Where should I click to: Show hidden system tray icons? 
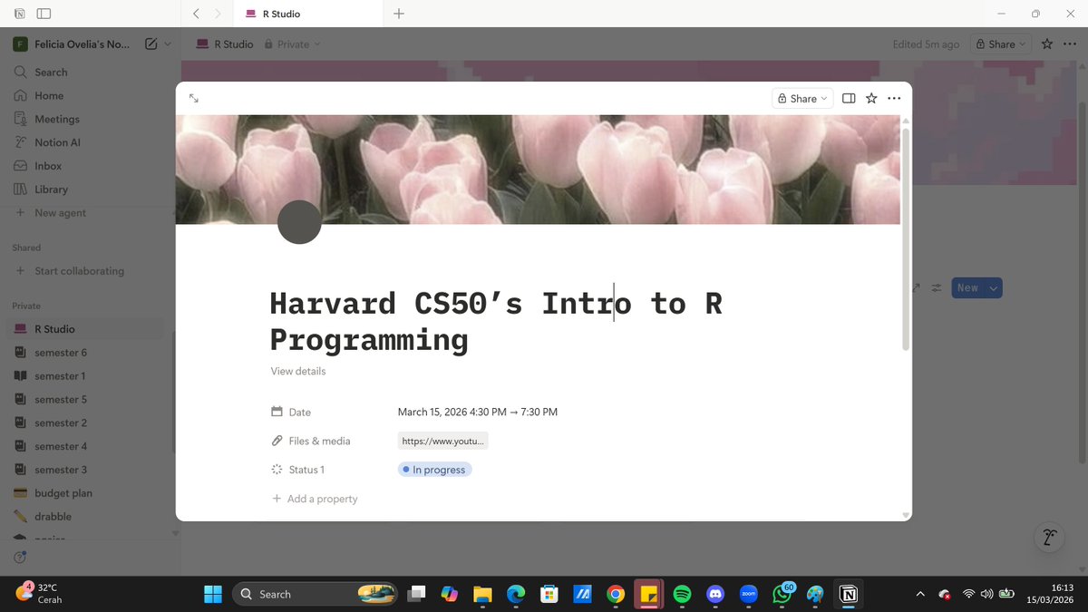point(920,594)
